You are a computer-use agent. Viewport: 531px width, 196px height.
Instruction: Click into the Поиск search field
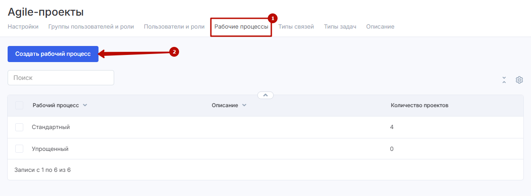tap(61, 78)
